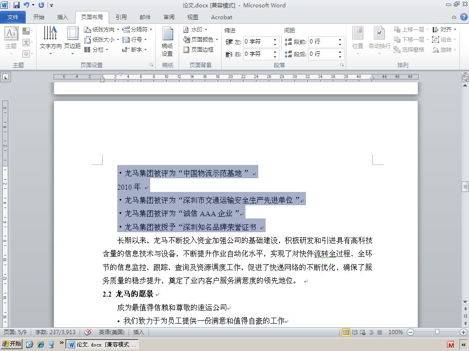
Task: Open Text Direction (文字方向) menu
Action: tap(50, 41)
